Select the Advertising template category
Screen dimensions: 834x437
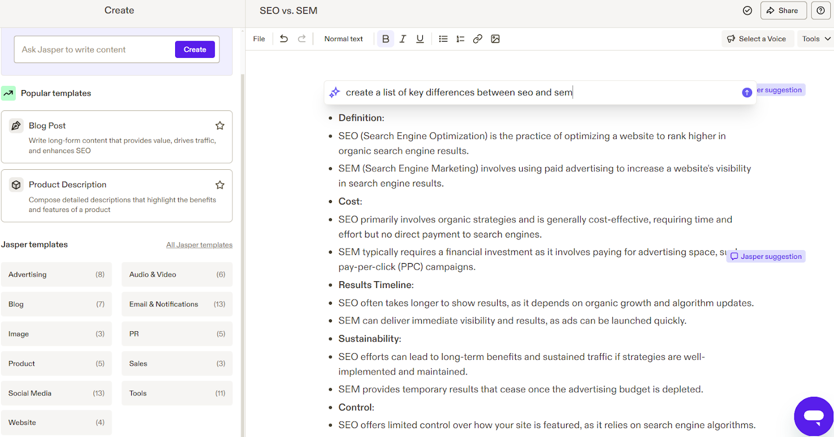coord(56,274)
